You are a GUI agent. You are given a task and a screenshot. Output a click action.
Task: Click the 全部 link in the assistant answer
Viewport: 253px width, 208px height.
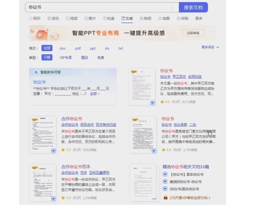(95, 94)
